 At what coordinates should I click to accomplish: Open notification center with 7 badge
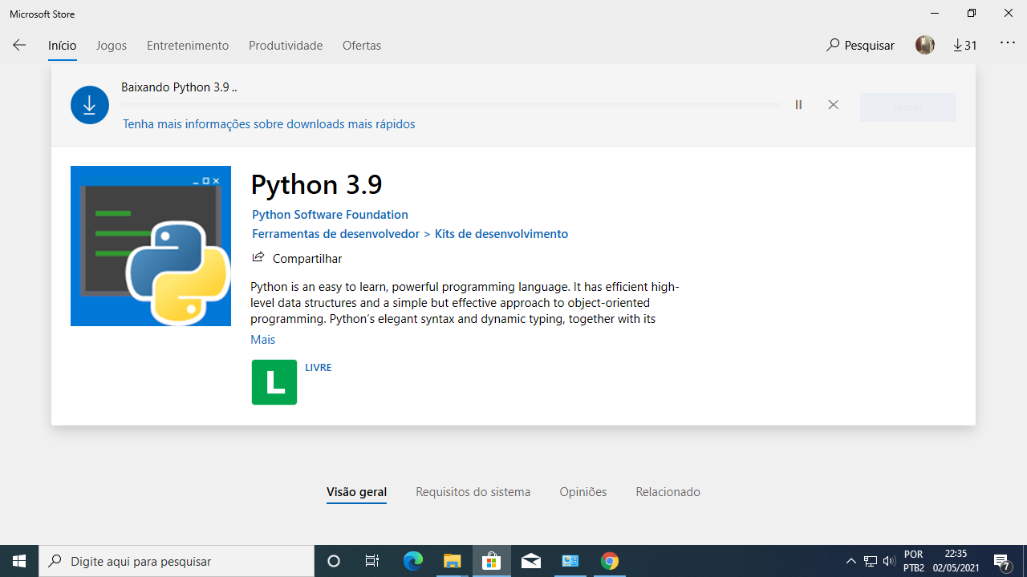click(1002, 561)
